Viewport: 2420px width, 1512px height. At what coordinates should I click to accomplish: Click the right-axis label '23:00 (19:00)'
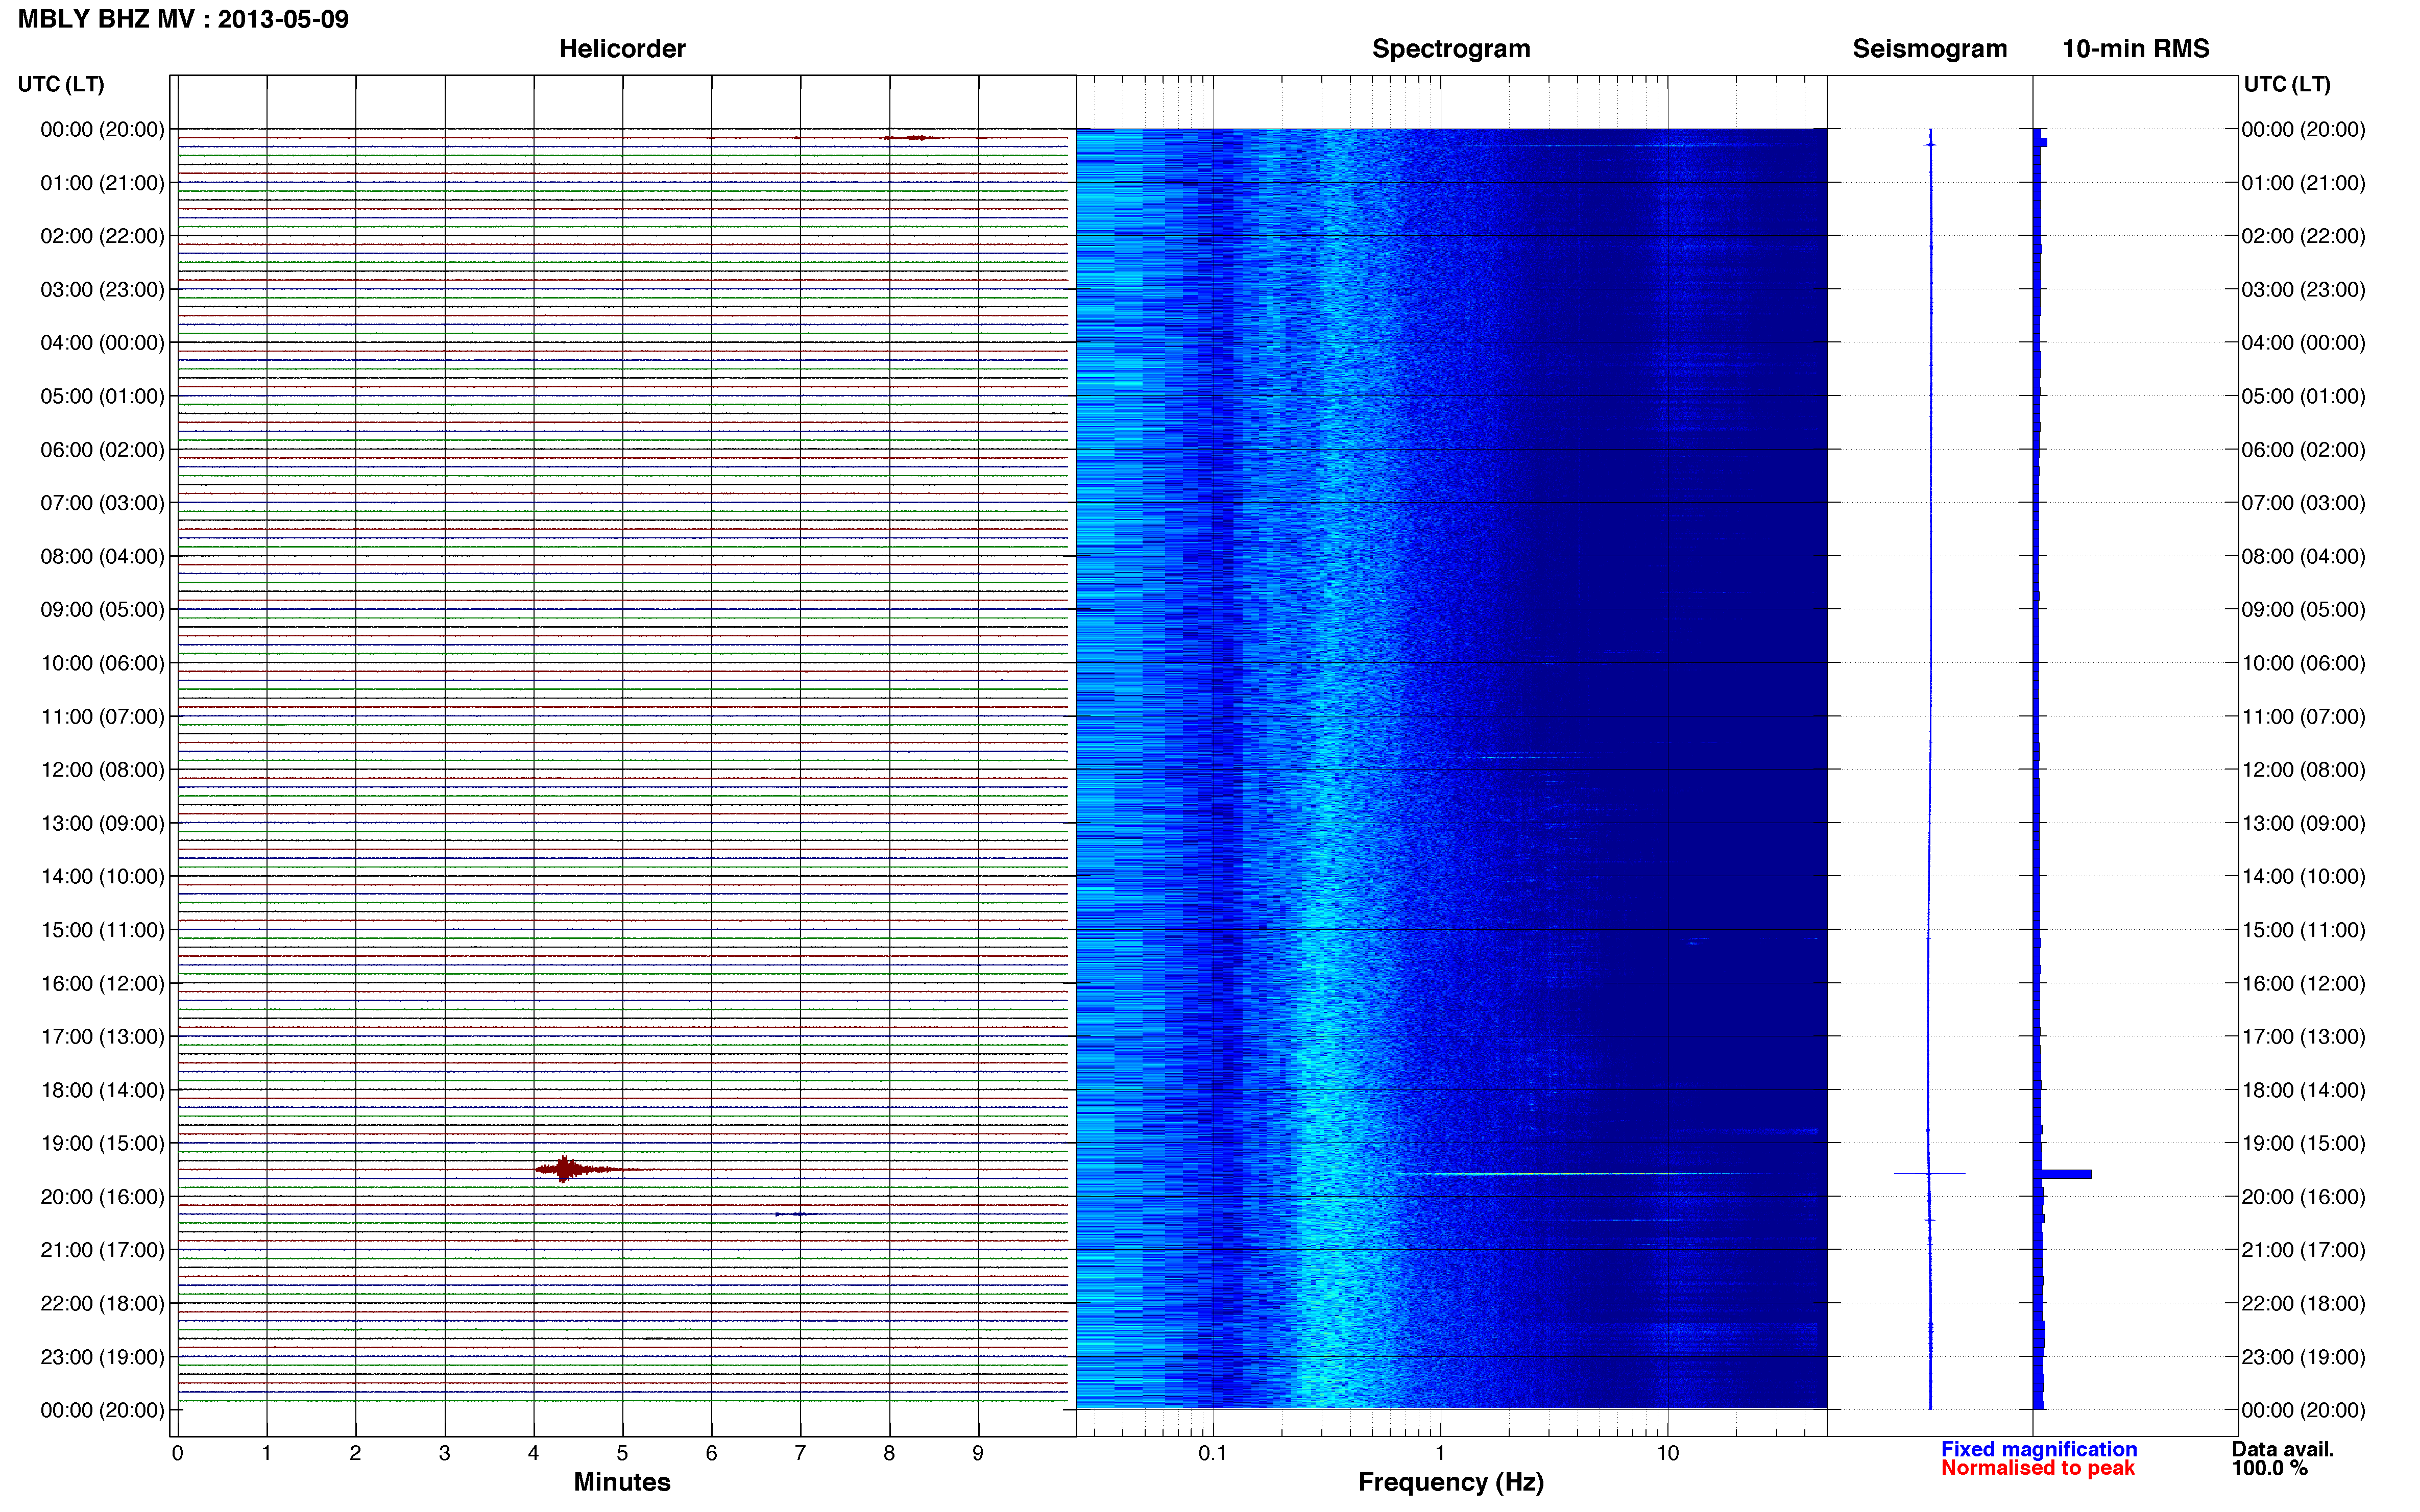point(2303,1357)
